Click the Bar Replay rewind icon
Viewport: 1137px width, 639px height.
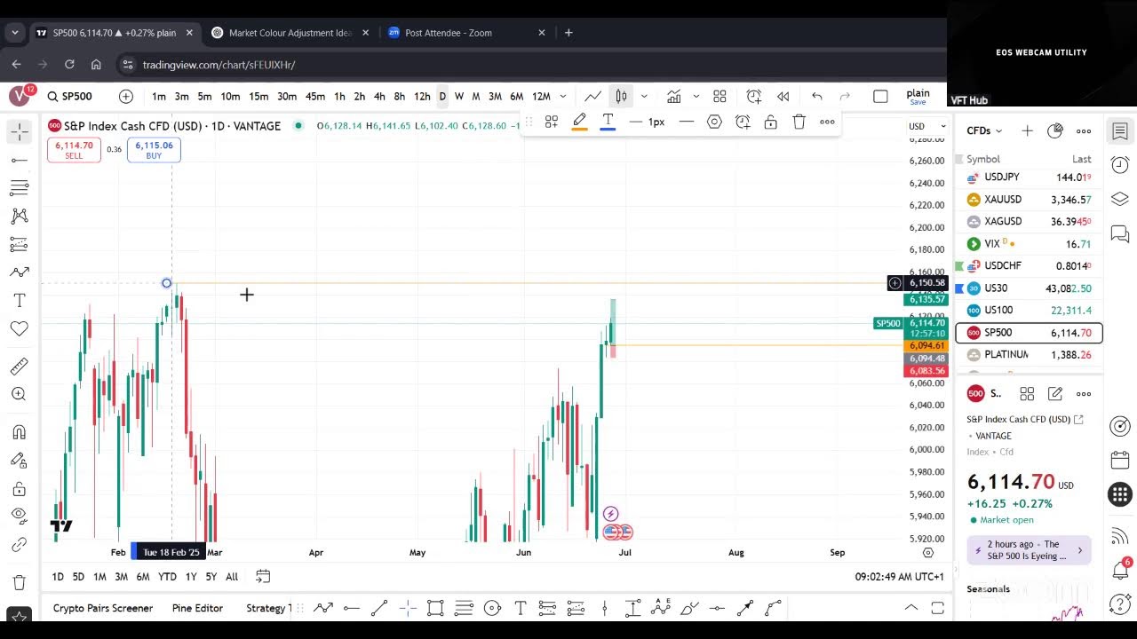click(783, 96)
